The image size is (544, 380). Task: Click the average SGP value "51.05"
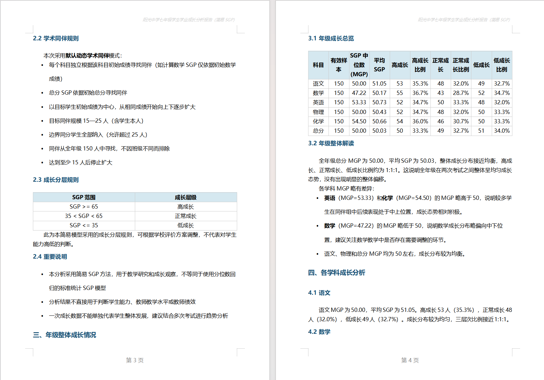pyautogui.click(x=379, y=84)
